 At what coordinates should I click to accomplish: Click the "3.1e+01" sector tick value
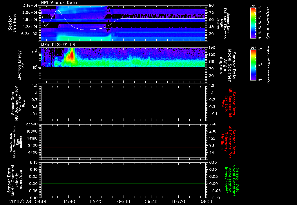(30, 6)
